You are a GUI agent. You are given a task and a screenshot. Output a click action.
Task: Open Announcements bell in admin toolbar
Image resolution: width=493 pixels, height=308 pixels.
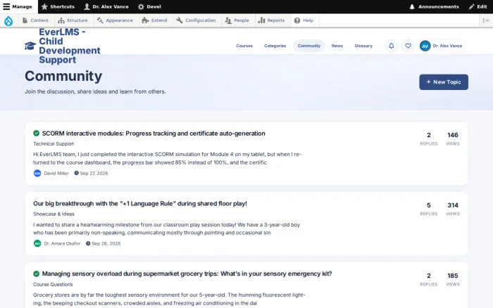tap(434, 6)
